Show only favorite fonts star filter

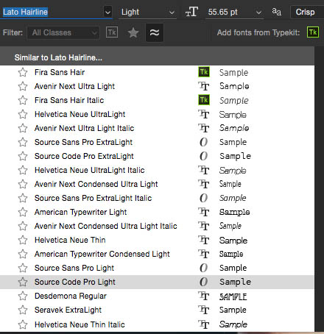click(133, 32)
